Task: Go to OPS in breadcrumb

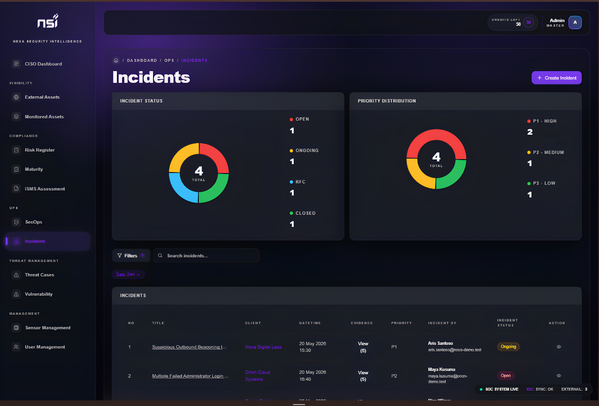Action: pyautogui.click(x=169, y=60)
